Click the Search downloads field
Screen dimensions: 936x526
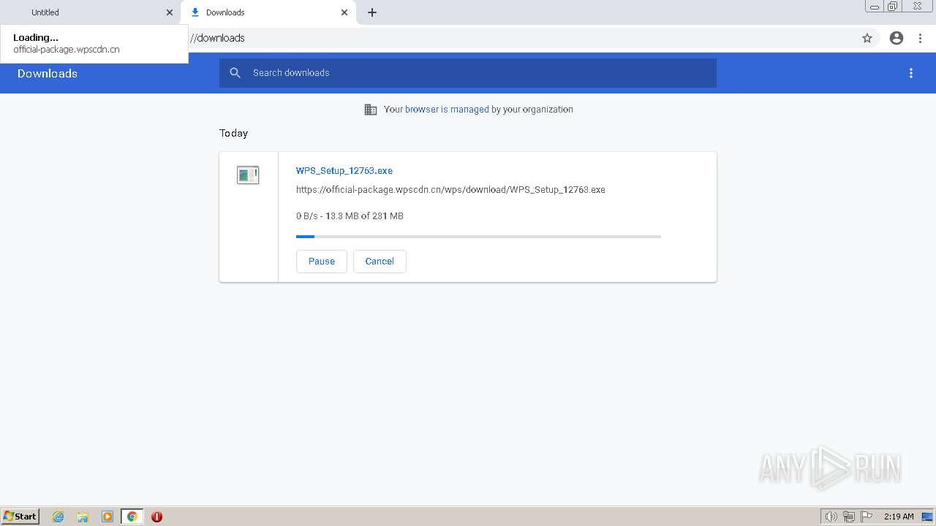pyautogui.click(x=468, y=73)
